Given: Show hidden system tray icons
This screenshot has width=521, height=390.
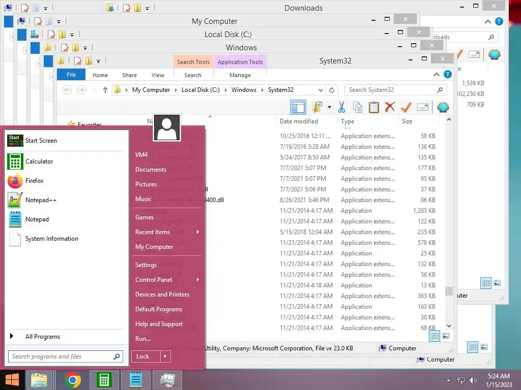Looking at the screenshot, I should coord(449,380).
